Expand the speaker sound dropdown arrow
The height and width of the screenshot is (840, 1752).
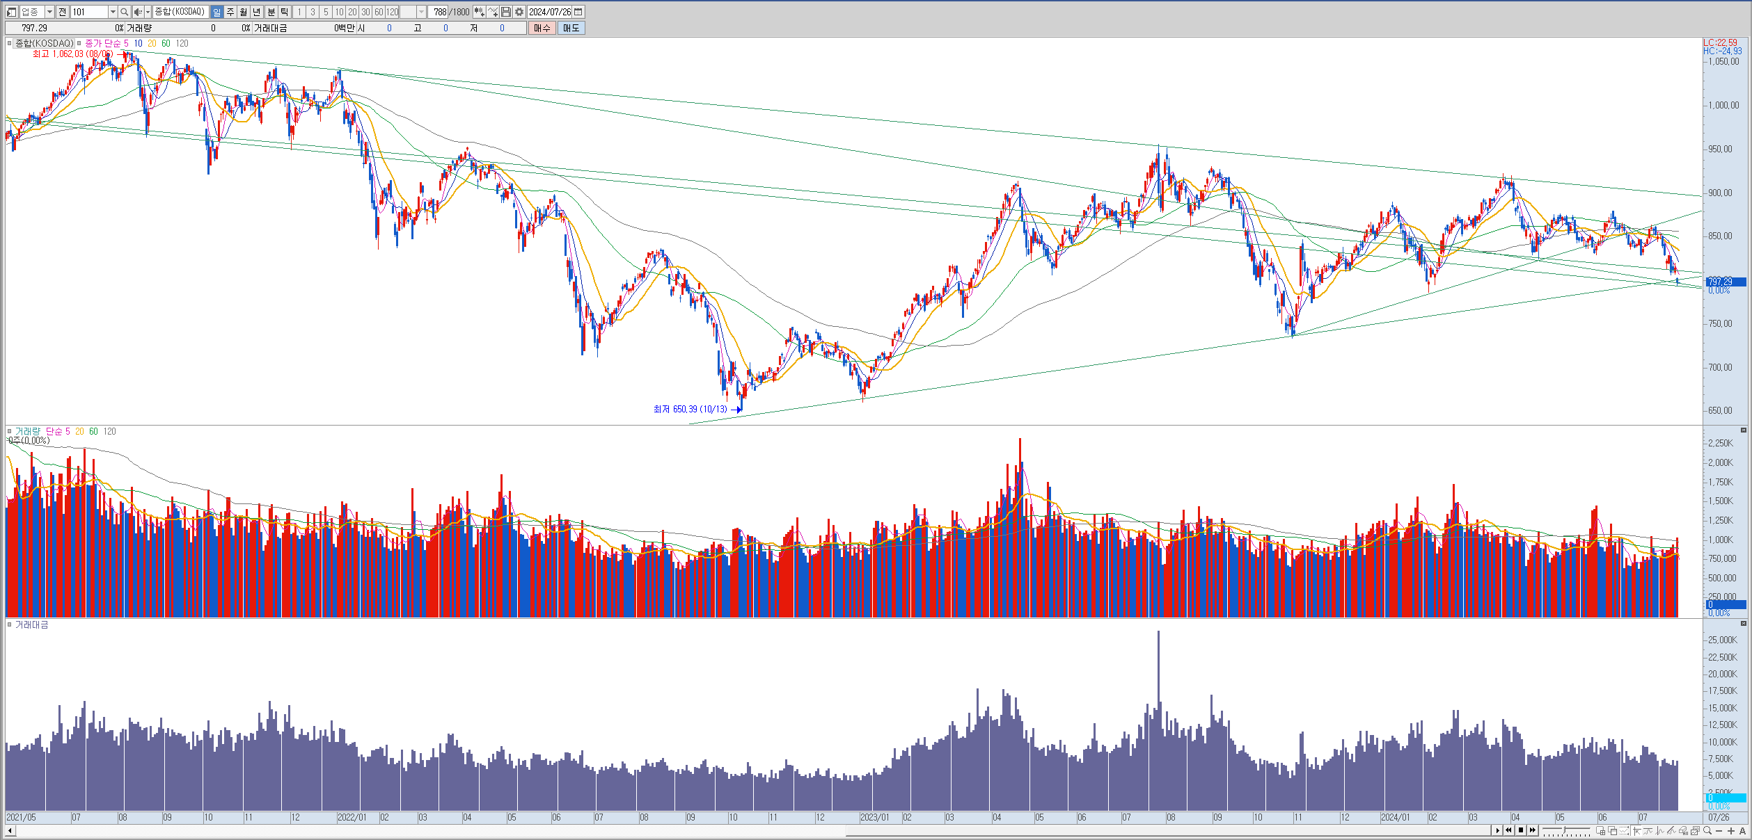click(148, 12)
